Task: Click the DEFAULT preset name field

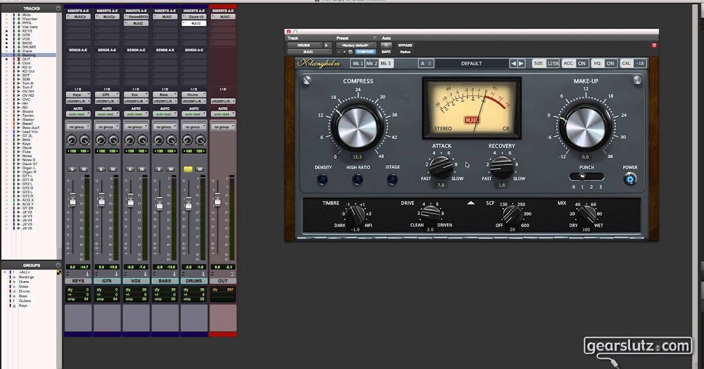Action: [x=471, y=63]
